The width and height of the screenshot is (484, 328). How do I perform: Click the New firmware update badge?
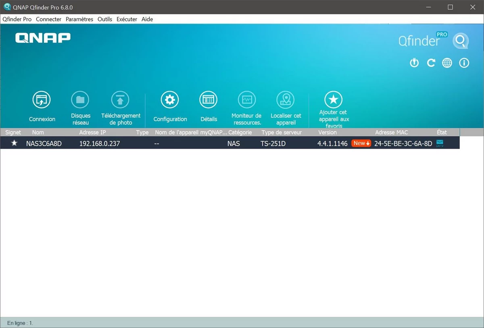click(x=361, y=143)
